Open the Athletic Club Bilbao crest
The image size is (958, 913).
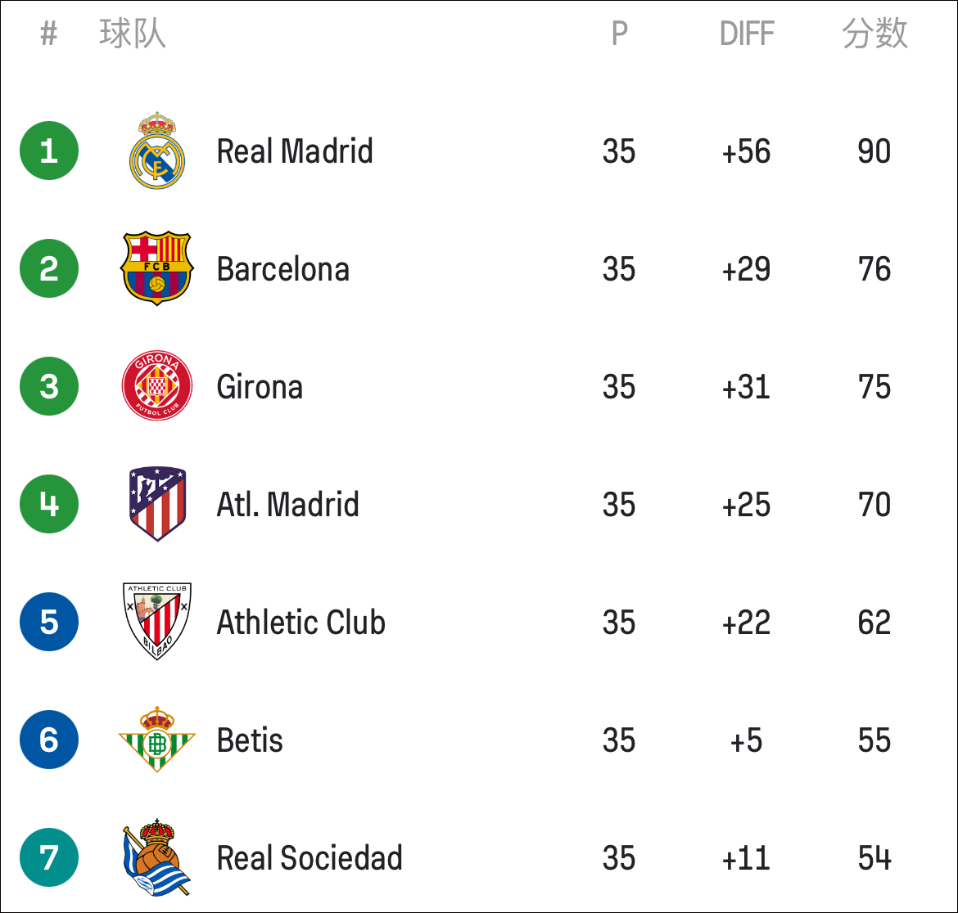click(157, 621)
